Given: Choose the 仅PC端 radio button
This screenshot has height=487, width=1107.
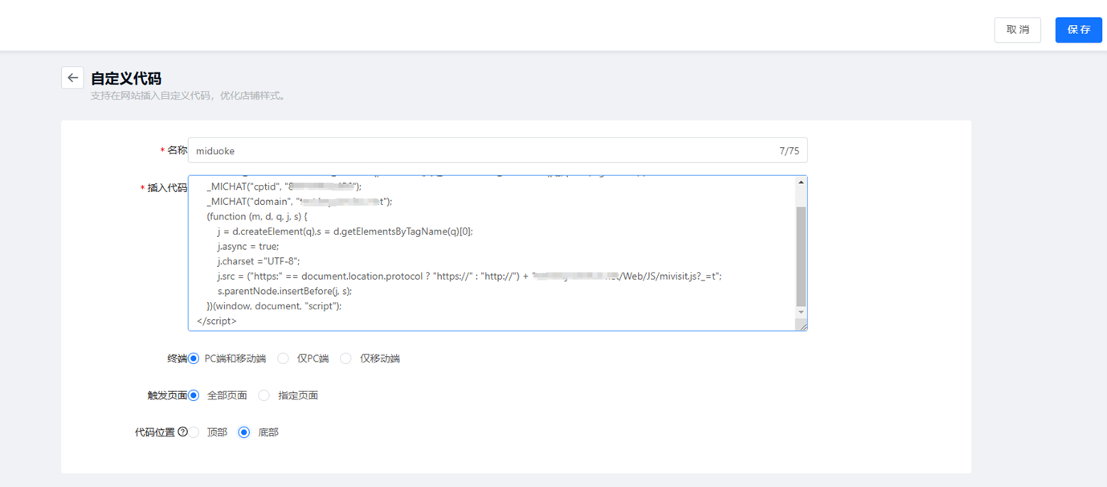Looking at the screenshot, I should pyautogui.click(x=283, y=358).
